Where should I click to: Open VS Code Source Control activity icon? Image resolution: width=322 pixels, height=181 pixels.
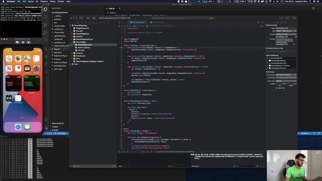click(x=45, y=25)
